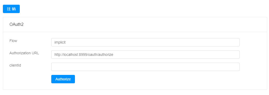Click the empty area beside the Authorize button

click(154, 79)
